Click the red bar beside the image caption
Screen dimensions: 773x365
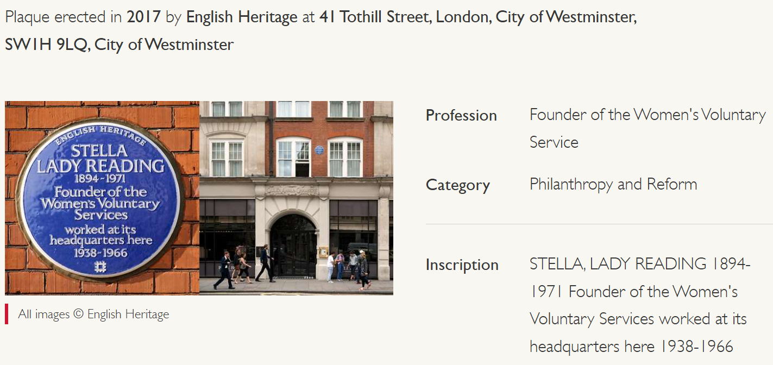(x=7, y=314)
